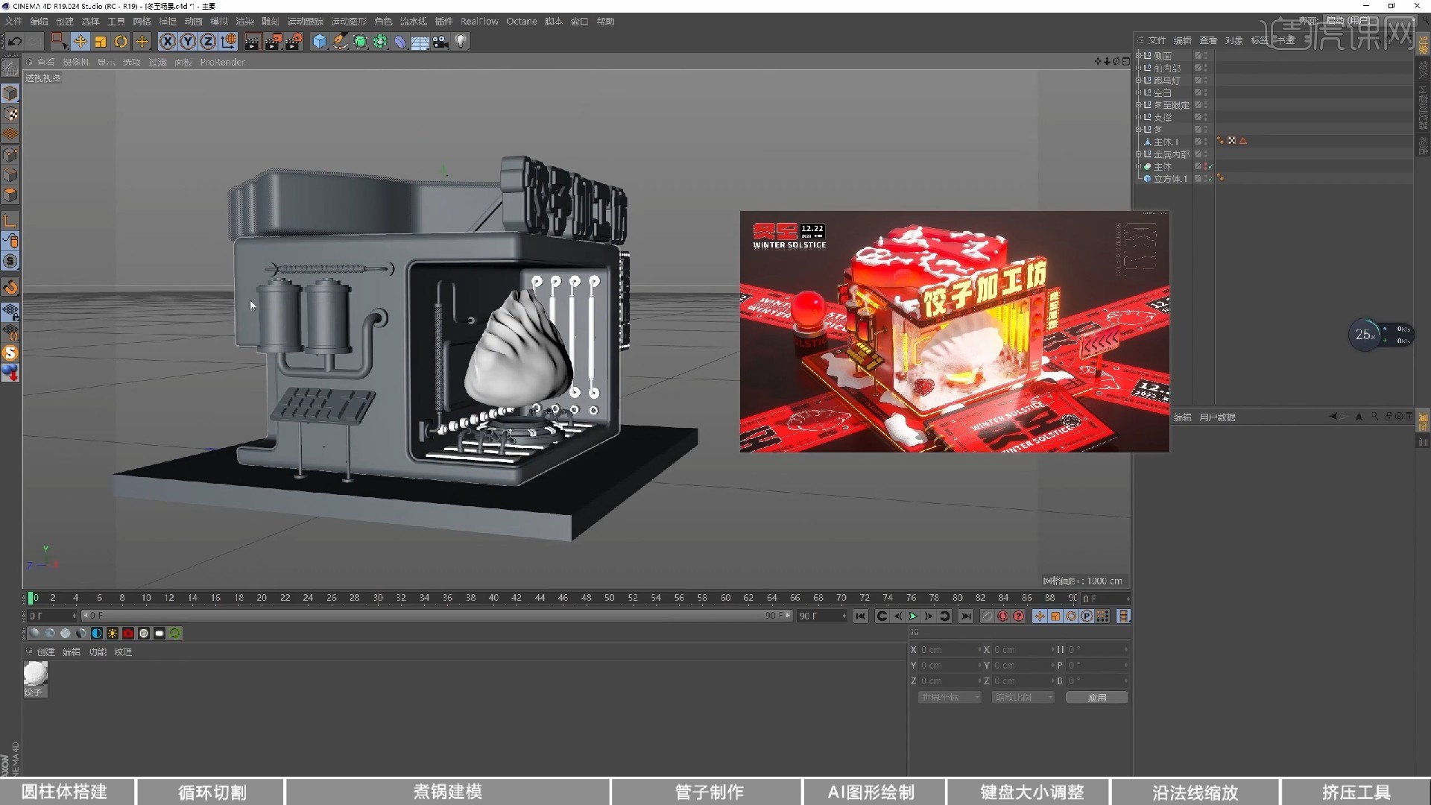Viewport: 1431px width, 805px height.
Task: Click the X position input field
Action: pos(950,650)
